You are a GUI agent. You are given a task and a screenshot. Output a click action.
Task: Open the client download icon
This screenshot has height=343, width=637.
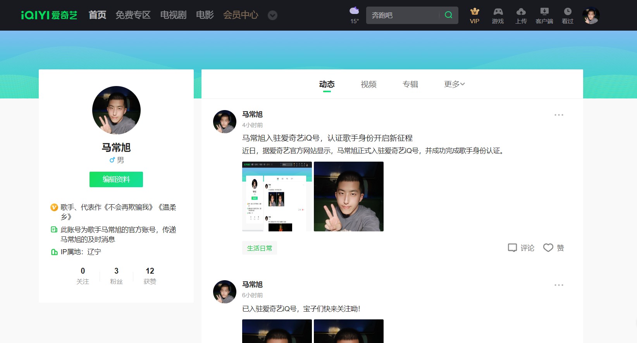544,12
